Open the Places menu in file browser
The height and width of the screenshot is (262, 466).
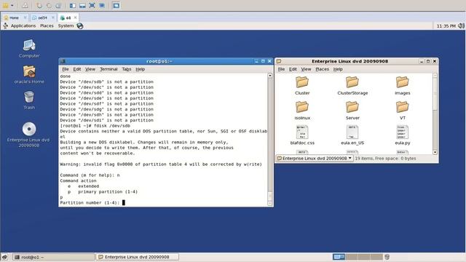(x=322, y=69)
